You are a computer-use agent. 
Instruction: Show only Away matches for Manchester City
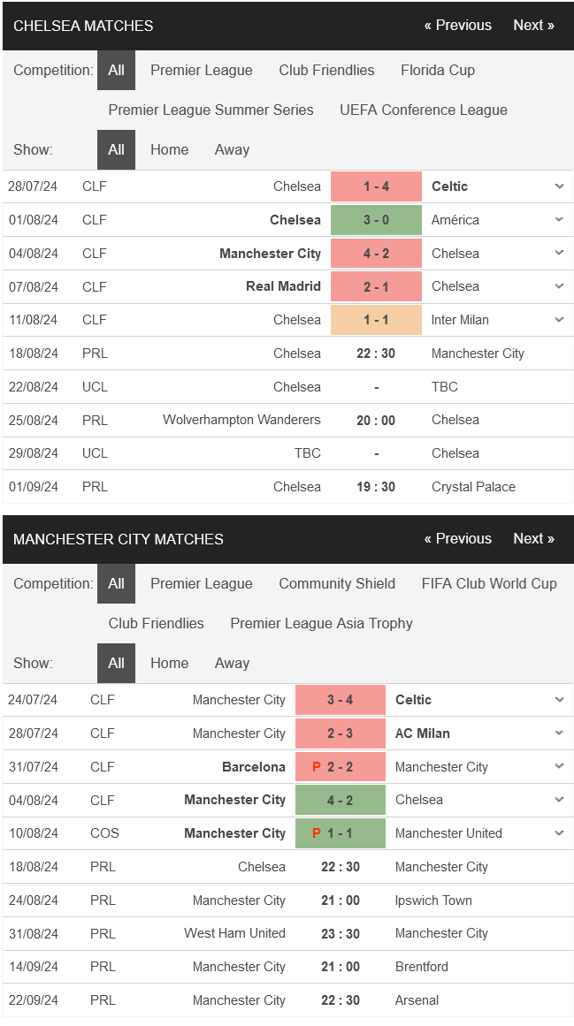click(x=233, y=663)
